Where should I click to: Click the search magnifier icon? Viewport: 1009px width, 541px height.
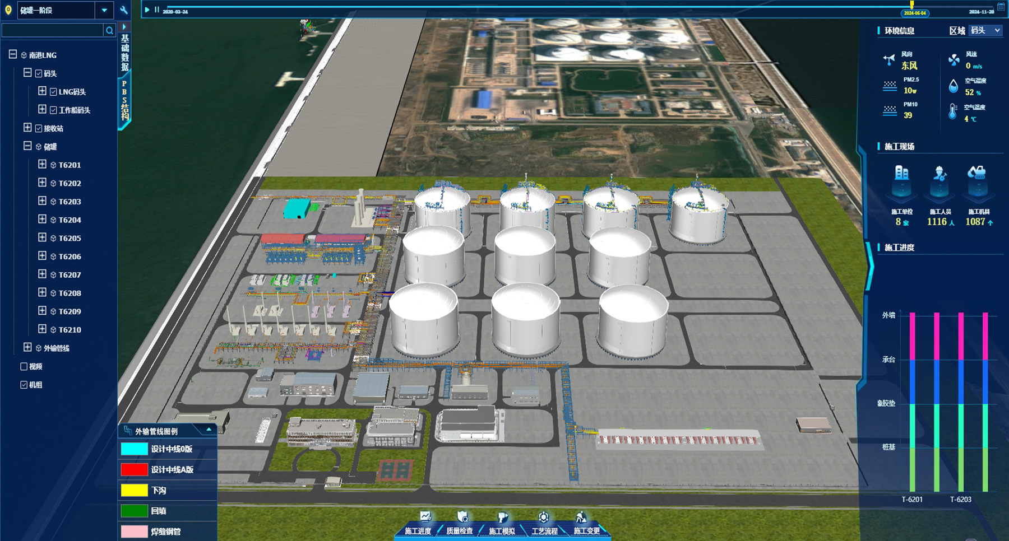coord(109,30)
